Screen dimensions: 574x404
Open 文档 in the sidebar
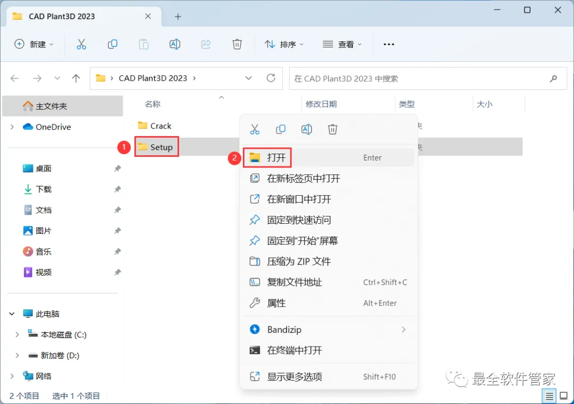[37, 211]
